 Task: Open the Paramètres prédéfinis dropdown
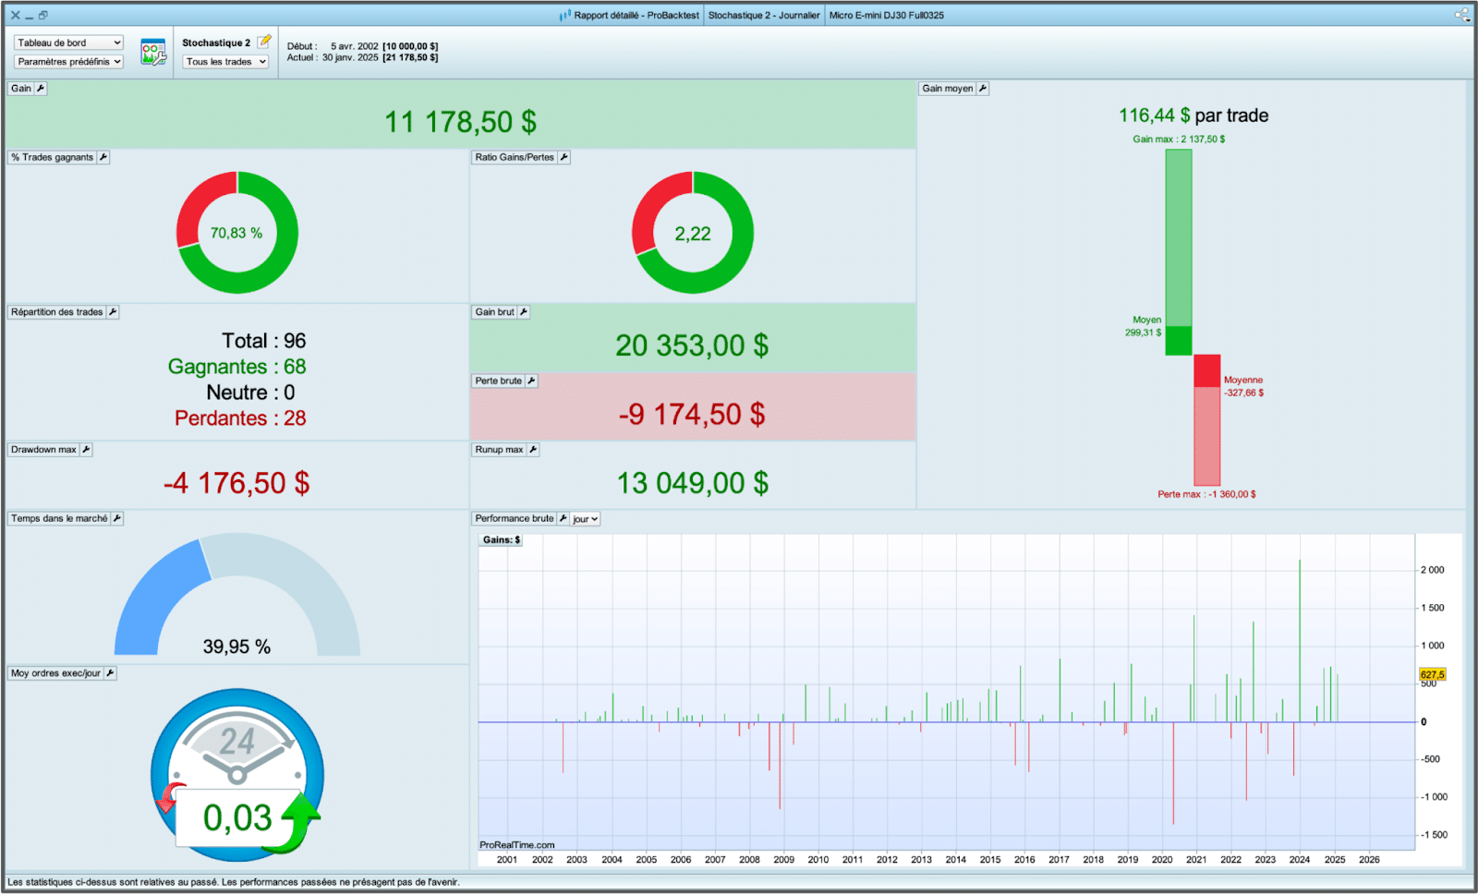[68, 62]
